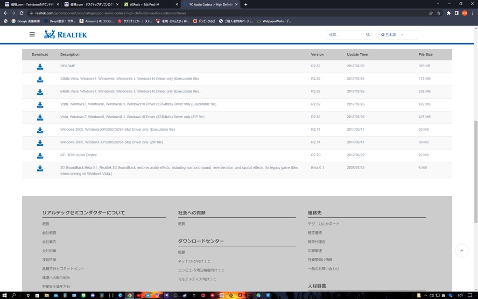Click the README description text
Screen dimensions: 478x299
[x=68, y=66]
